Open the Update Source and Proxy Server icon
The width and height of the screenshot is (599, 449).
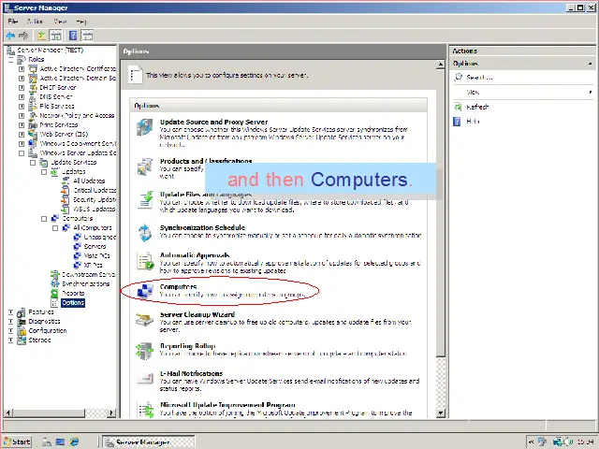(145, 128)
